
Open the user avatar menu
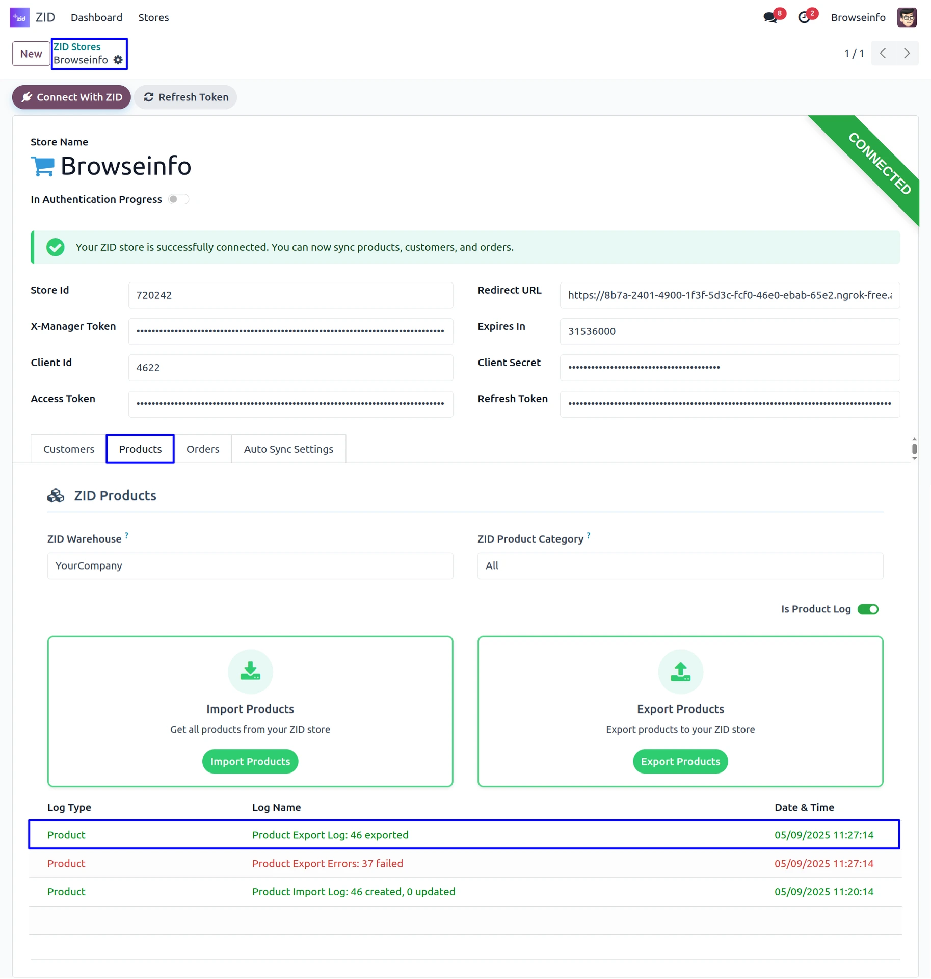907,17
